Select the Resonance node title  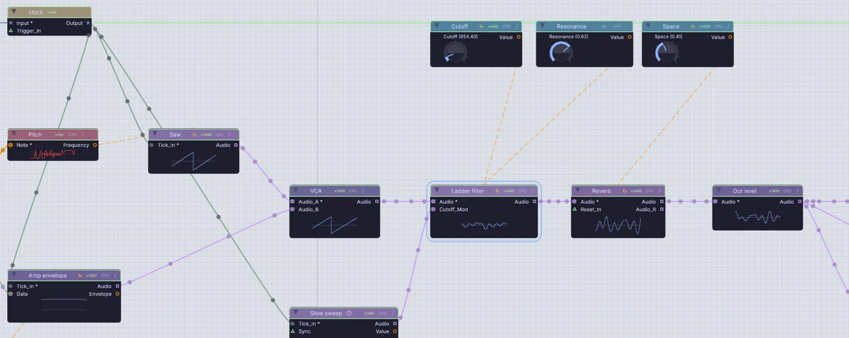coord(571,27)
